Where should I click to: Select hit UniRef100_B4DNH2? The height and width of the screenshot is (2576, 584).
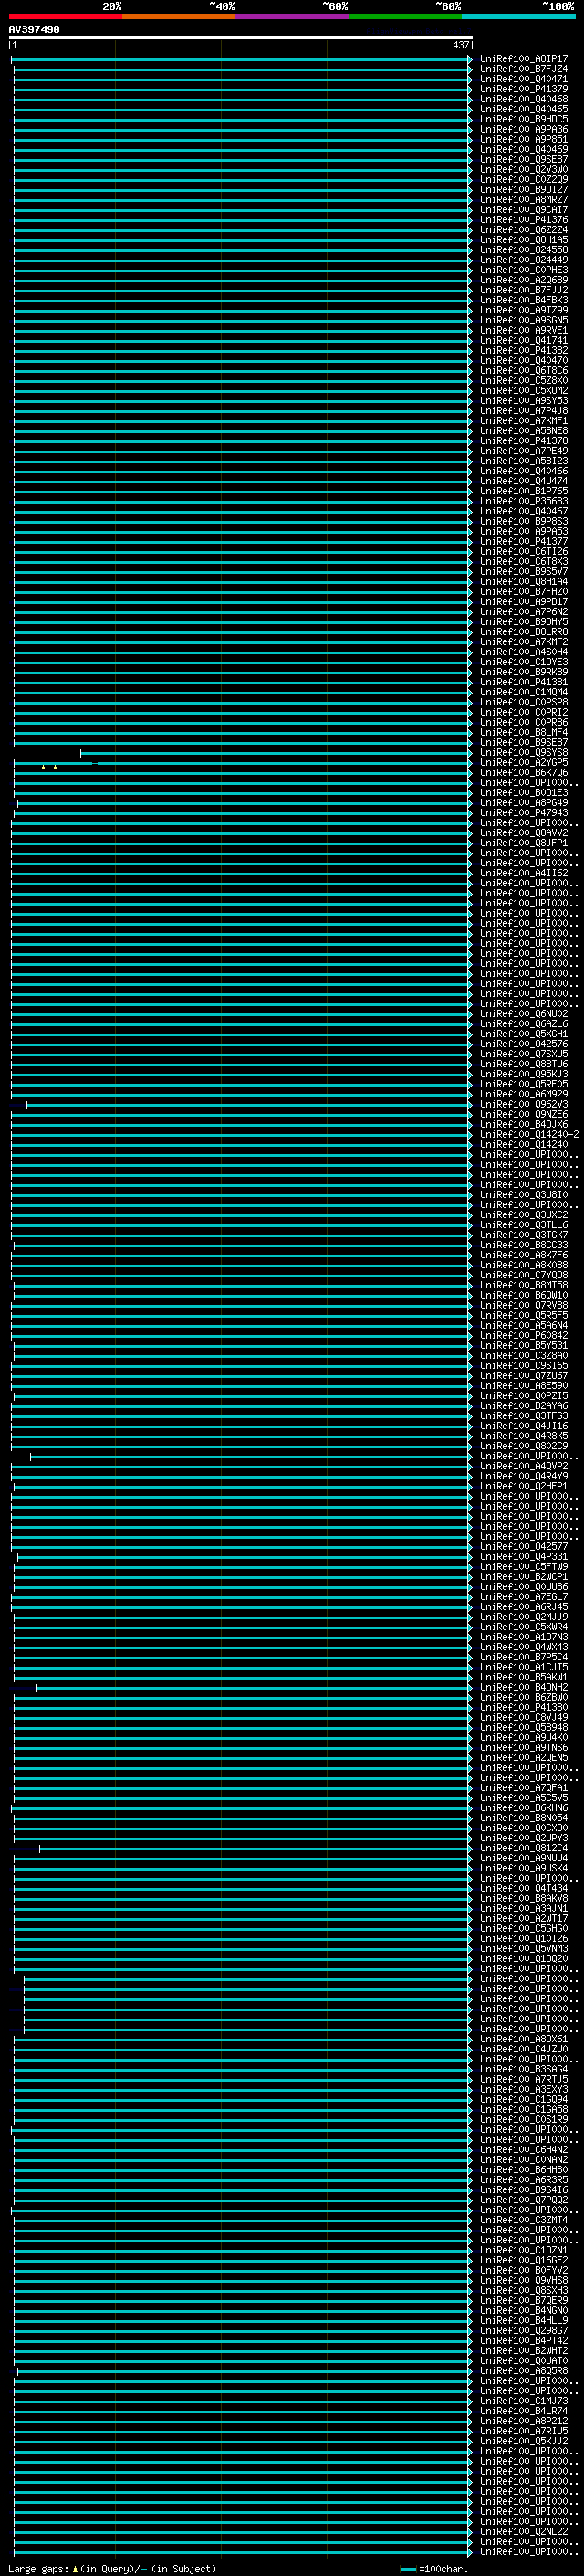coord(523,1688)
